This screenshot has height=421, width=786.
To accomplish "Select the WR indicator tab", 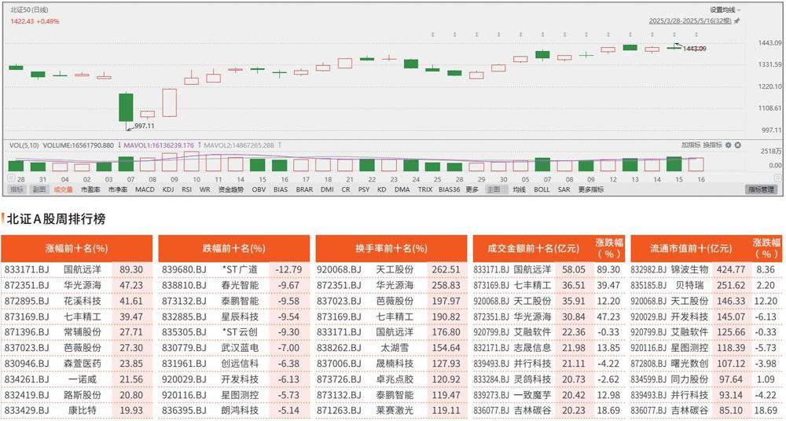I will (x=204, y=189).
